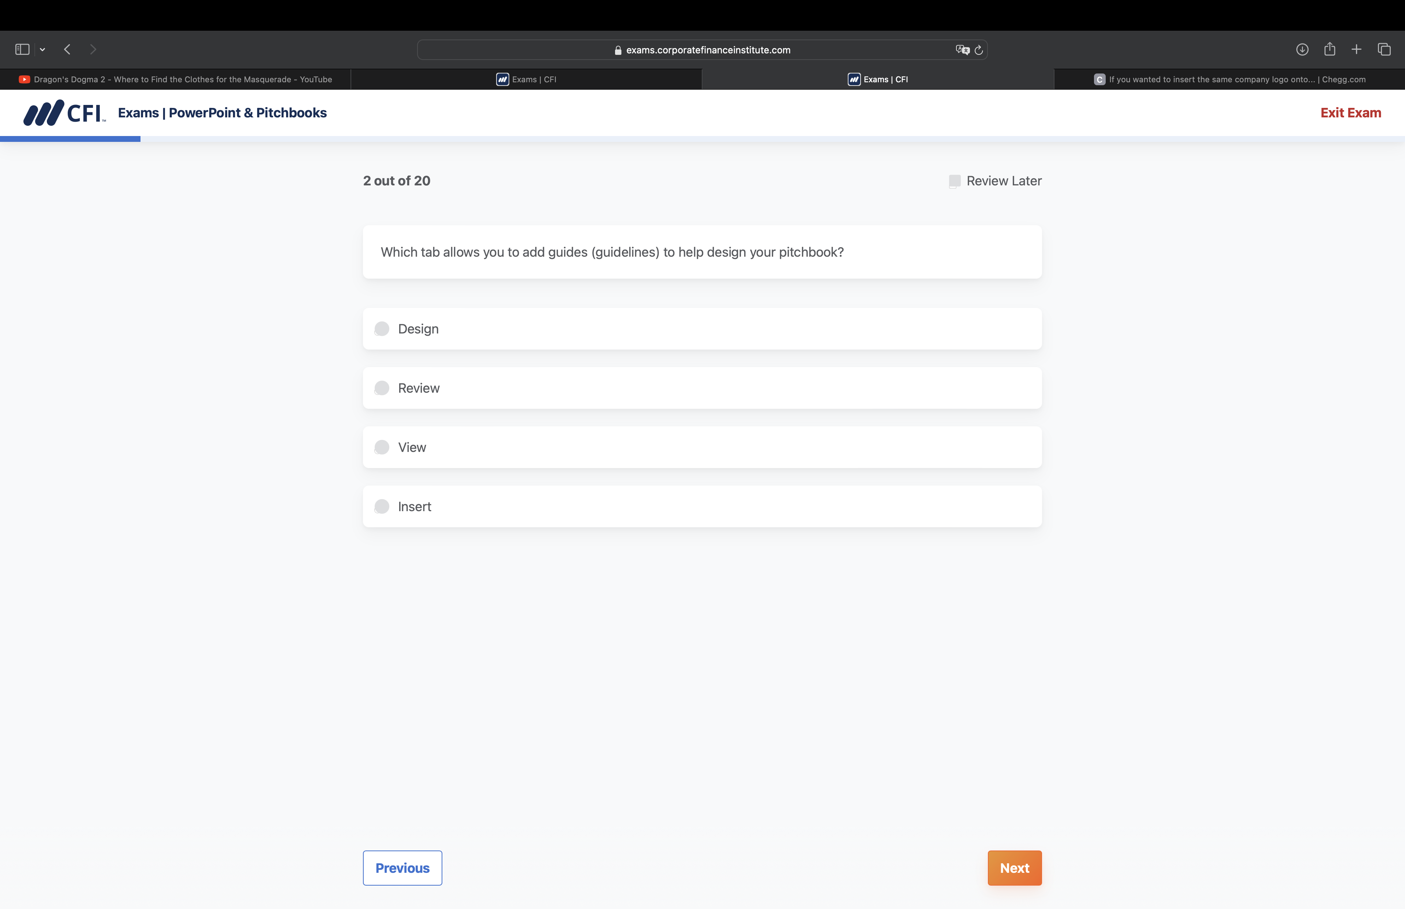Select the Design answer option
This screenshot has height=909, width=1405.
(x=382, y=329)
